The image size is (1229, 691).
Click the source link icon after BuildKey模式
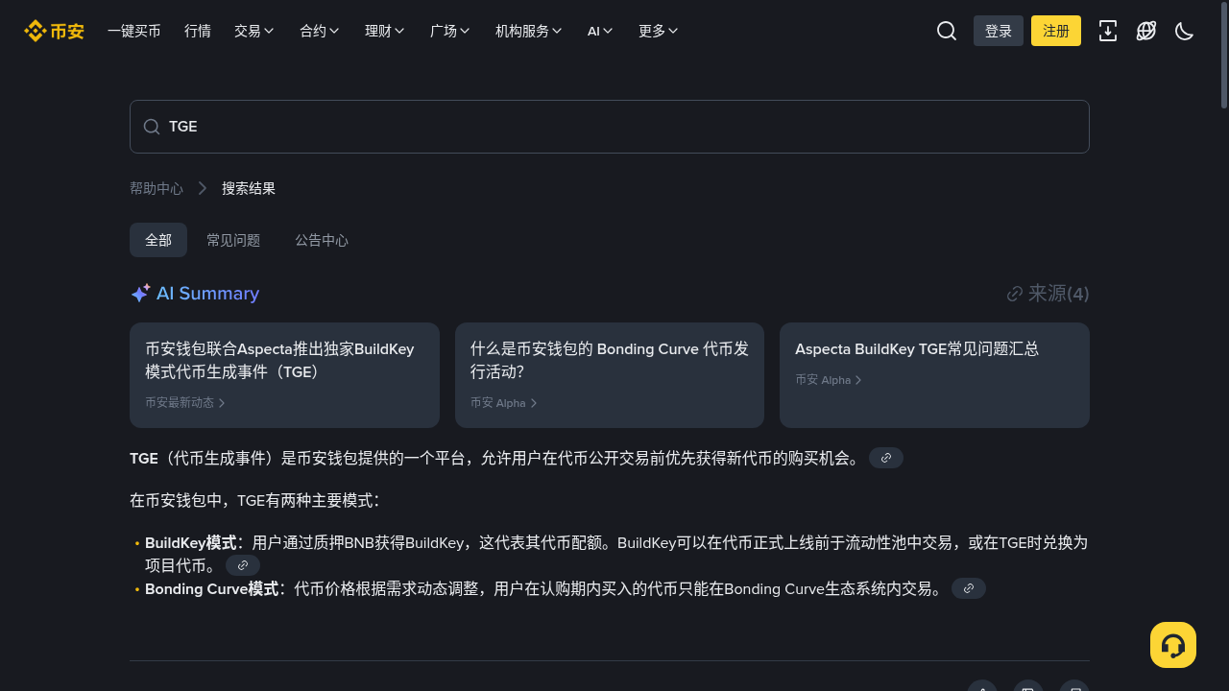tap(243, 565)
